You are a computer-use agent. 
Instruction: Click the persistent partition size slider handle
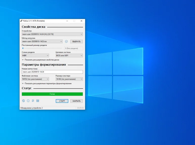point(23,48)
